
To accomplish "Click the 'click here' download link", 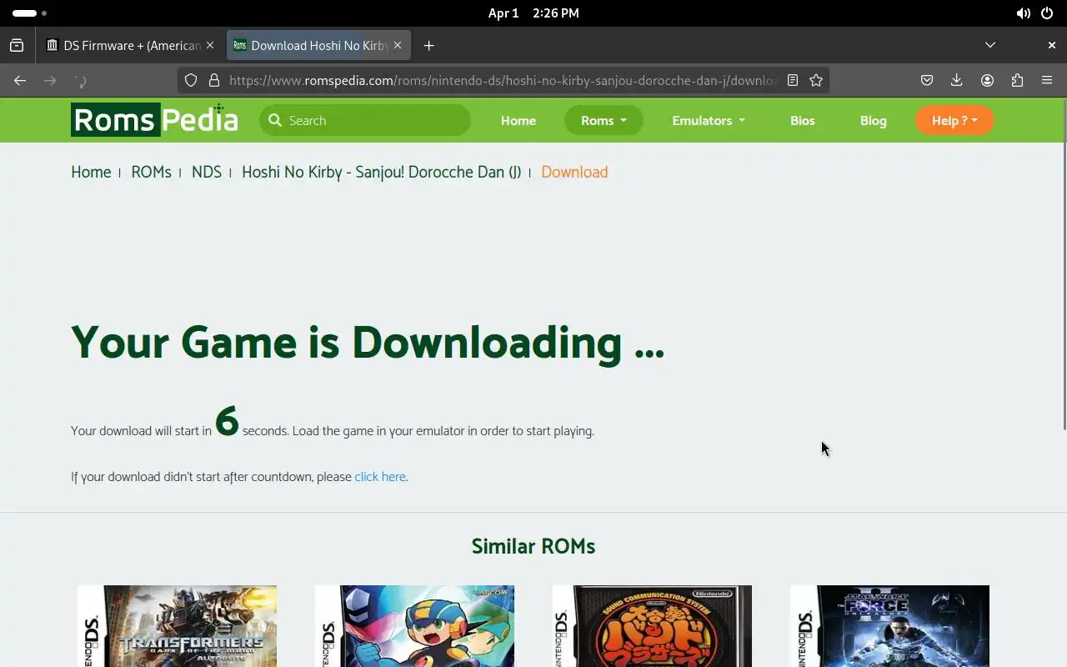I will pos(380,477).
